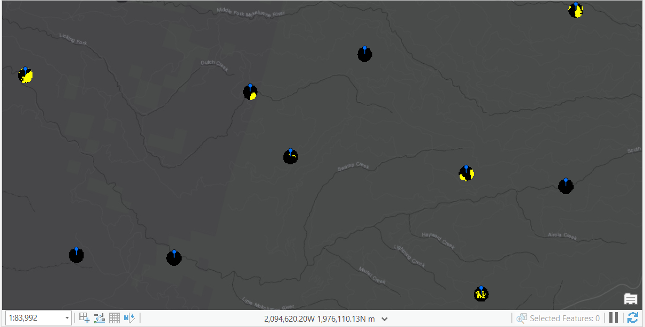The height and width of the screenshot is (327, 645).
Task: Refresh the map view
Action: (633, 318)
